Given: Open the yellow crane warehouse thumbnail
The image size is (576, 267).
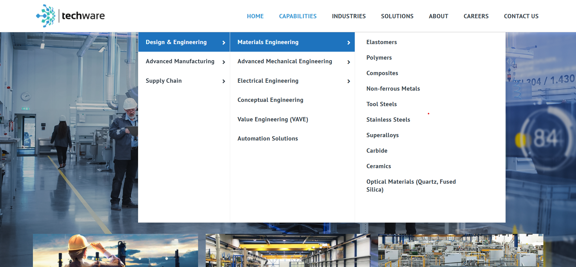Looking at the screenshot, I should (288, 250).
